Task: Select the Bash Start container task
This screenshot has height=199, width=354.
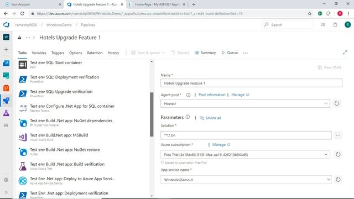Action: [84, 65]
